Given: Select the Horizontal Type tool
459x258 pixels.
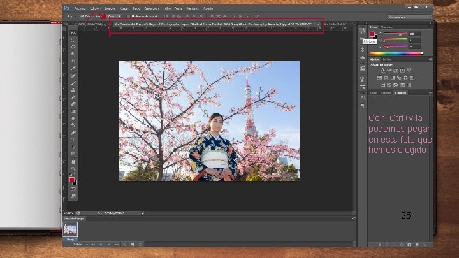Looking at the screenshot, I should 73,140.
